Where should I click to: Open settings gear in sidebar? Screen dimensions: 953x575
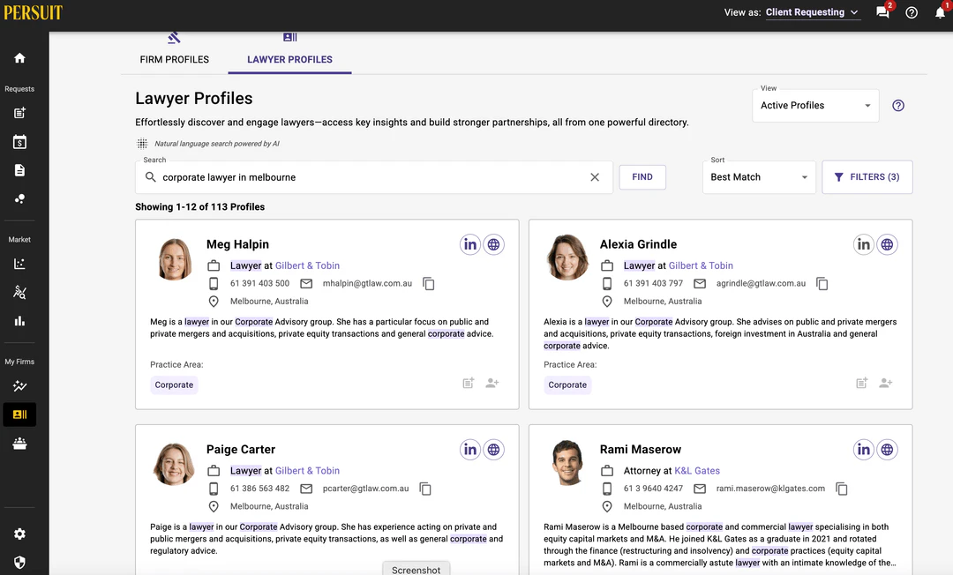click(19, 534)
